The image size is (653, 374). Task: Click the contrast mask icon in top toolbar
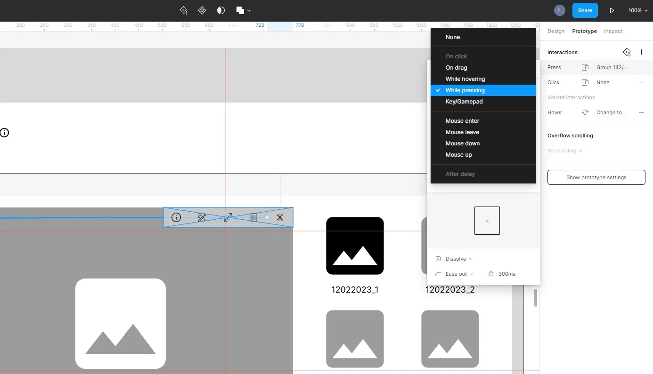click(220, 10)
